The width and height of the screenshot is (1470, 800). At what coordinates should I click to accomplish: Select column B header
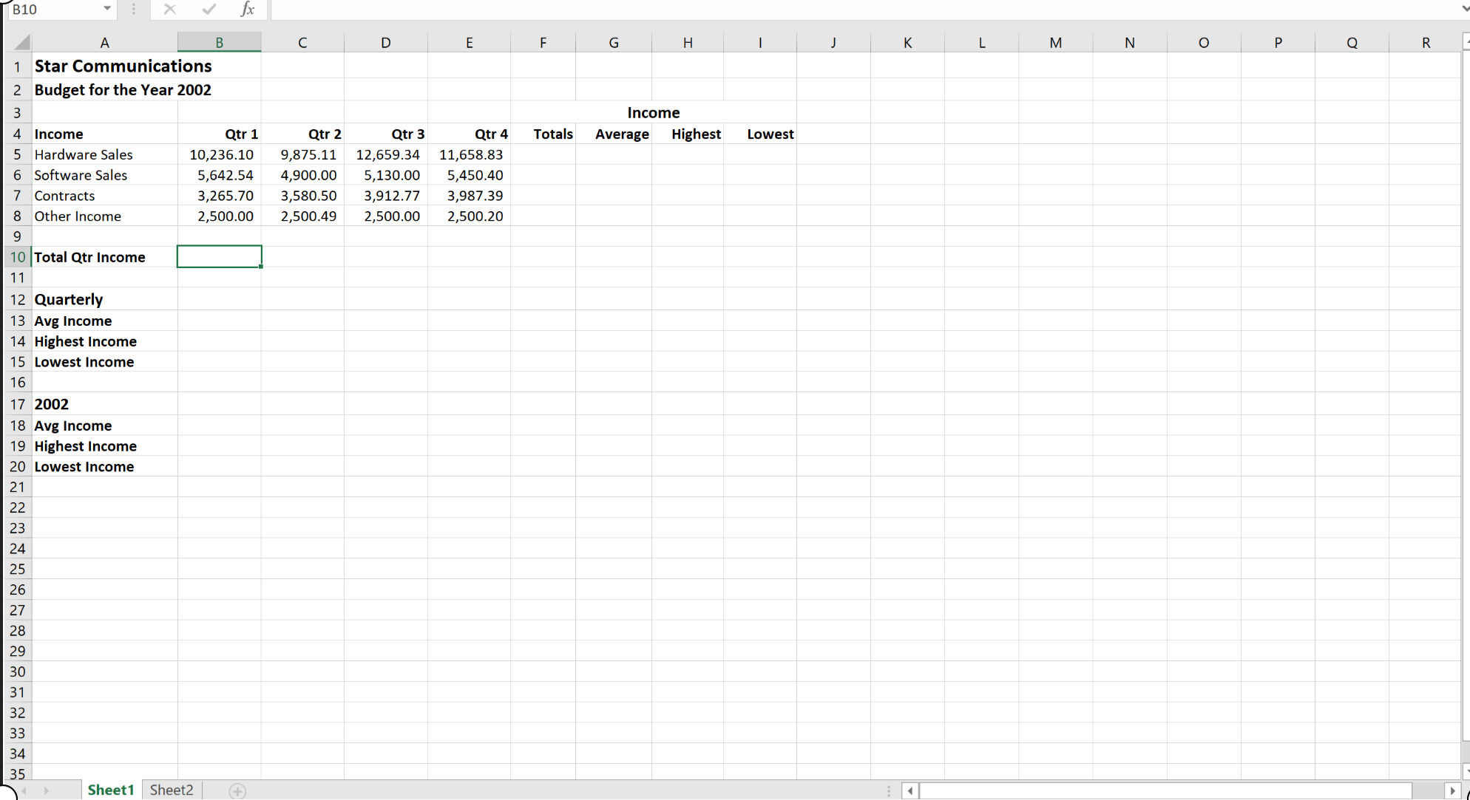(x=219, y=43)
